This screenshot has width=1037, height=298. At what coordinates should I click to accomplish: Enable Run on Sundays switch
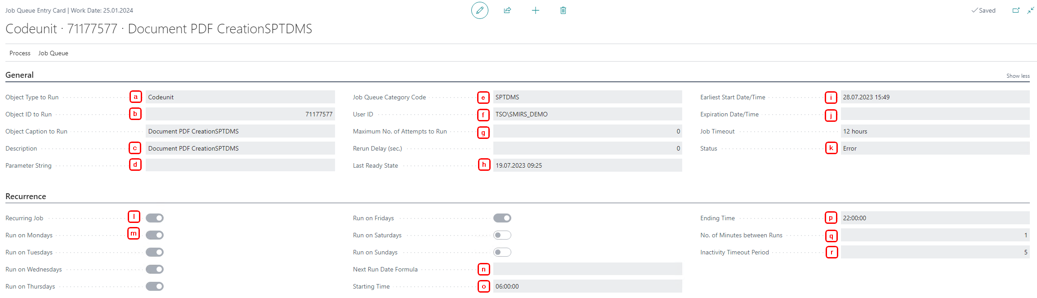tap(502, 252)
